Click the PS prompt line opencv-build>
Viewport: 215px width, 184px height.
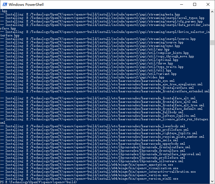pos(39,182)
